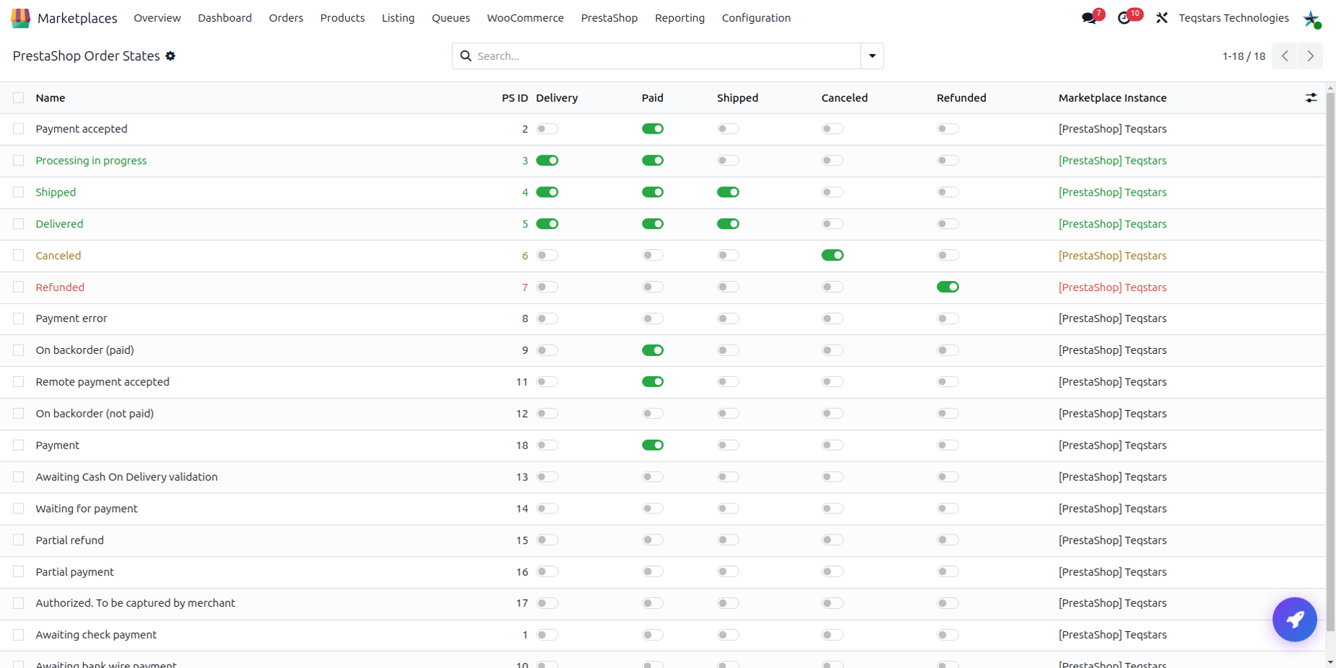Toggle Refunded switch on Refunded row
Viewport: 1336px width, 668px height.
click(948, 287)
